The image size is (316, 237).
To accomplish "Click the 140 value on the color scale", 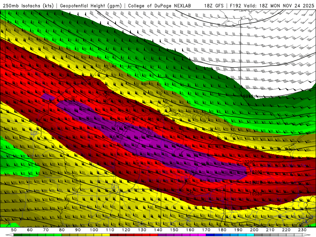I will (x=158, y=230).
